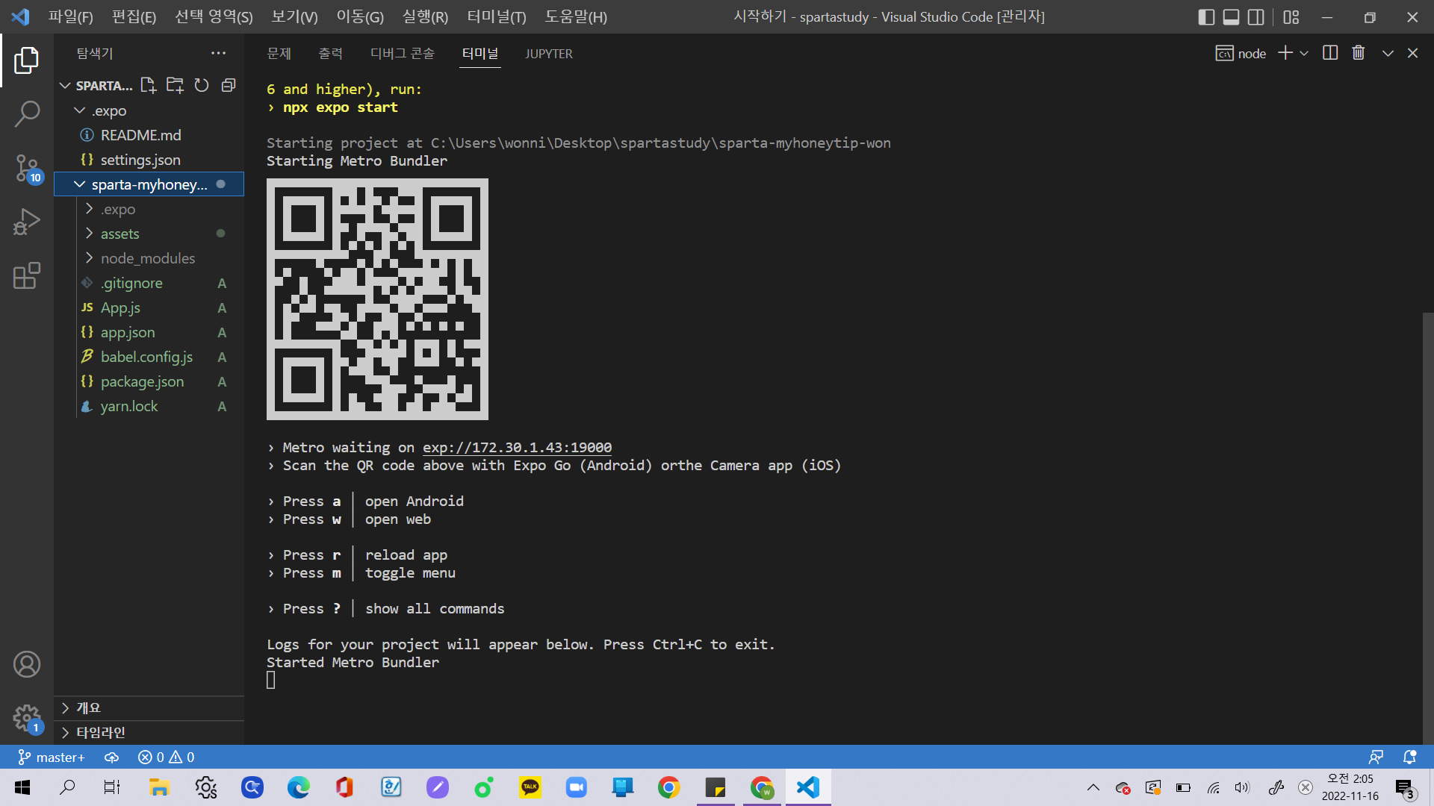The width and height of the screenshot is (1434, 806).
Task: Create a new file in explorer
Action: pos(149,85)
